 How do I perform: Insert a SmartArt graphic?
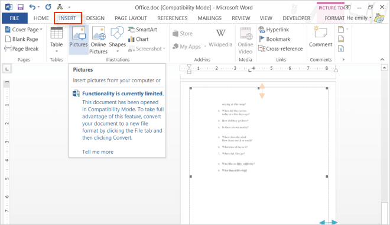tap(143, 30)
